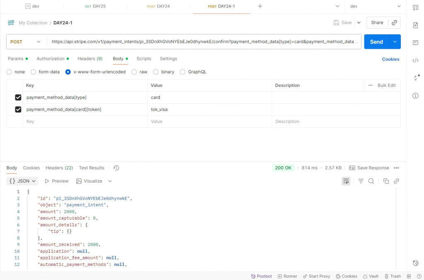Screen dimensions: 424x280
Task: Click Start Proxy in status bar
Action: 316,276
